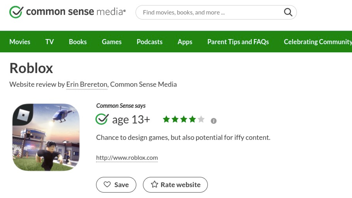Image resolution: width=352 pixels, height=198 pixels.
Task: Open the Books menu
Action: [78, 42]
